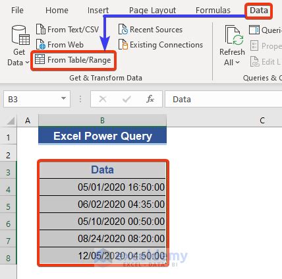
Task: Show Queries & Connections pane
Action: click(x=265, y=30)
